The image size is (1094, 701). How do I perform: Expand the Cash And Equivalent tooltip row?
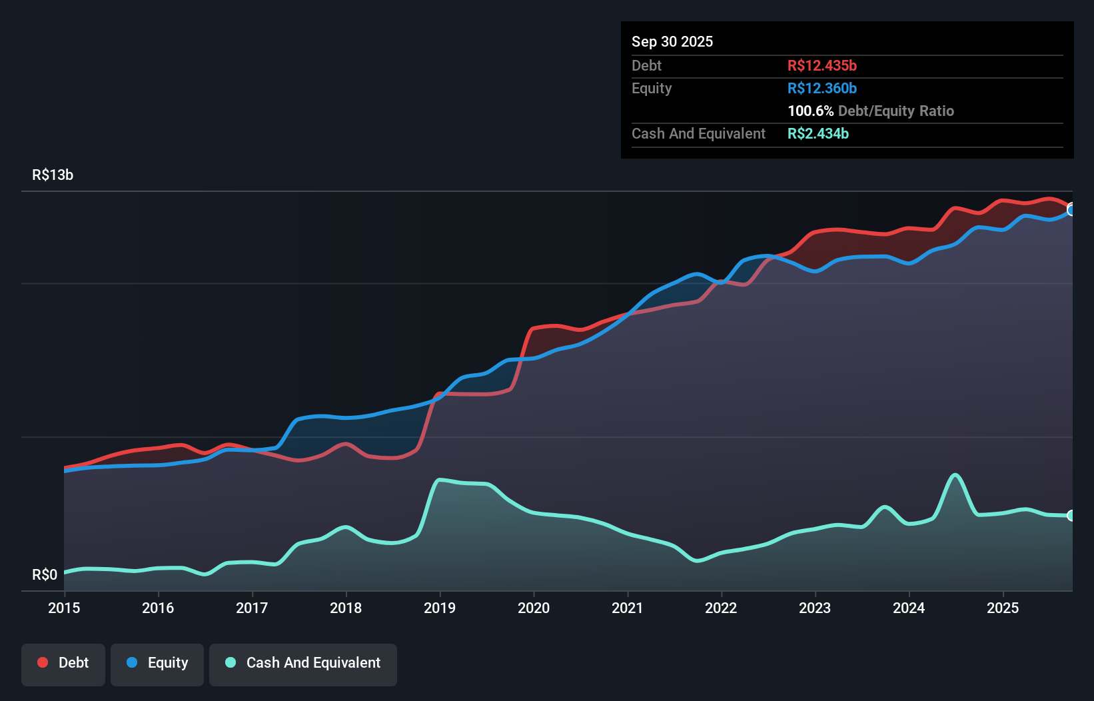click(698, 133)
